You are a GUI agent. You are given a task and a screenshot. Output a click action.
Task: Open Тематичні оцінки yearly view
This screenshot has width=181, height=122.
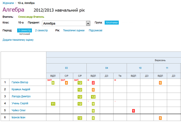tap(73, 30)
